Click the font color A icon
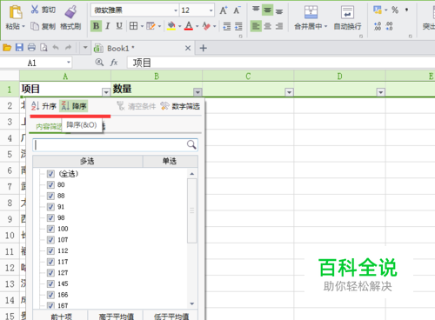Image resolution: width=435 pixels, height=320 pixels. click(x=189, y=26)
